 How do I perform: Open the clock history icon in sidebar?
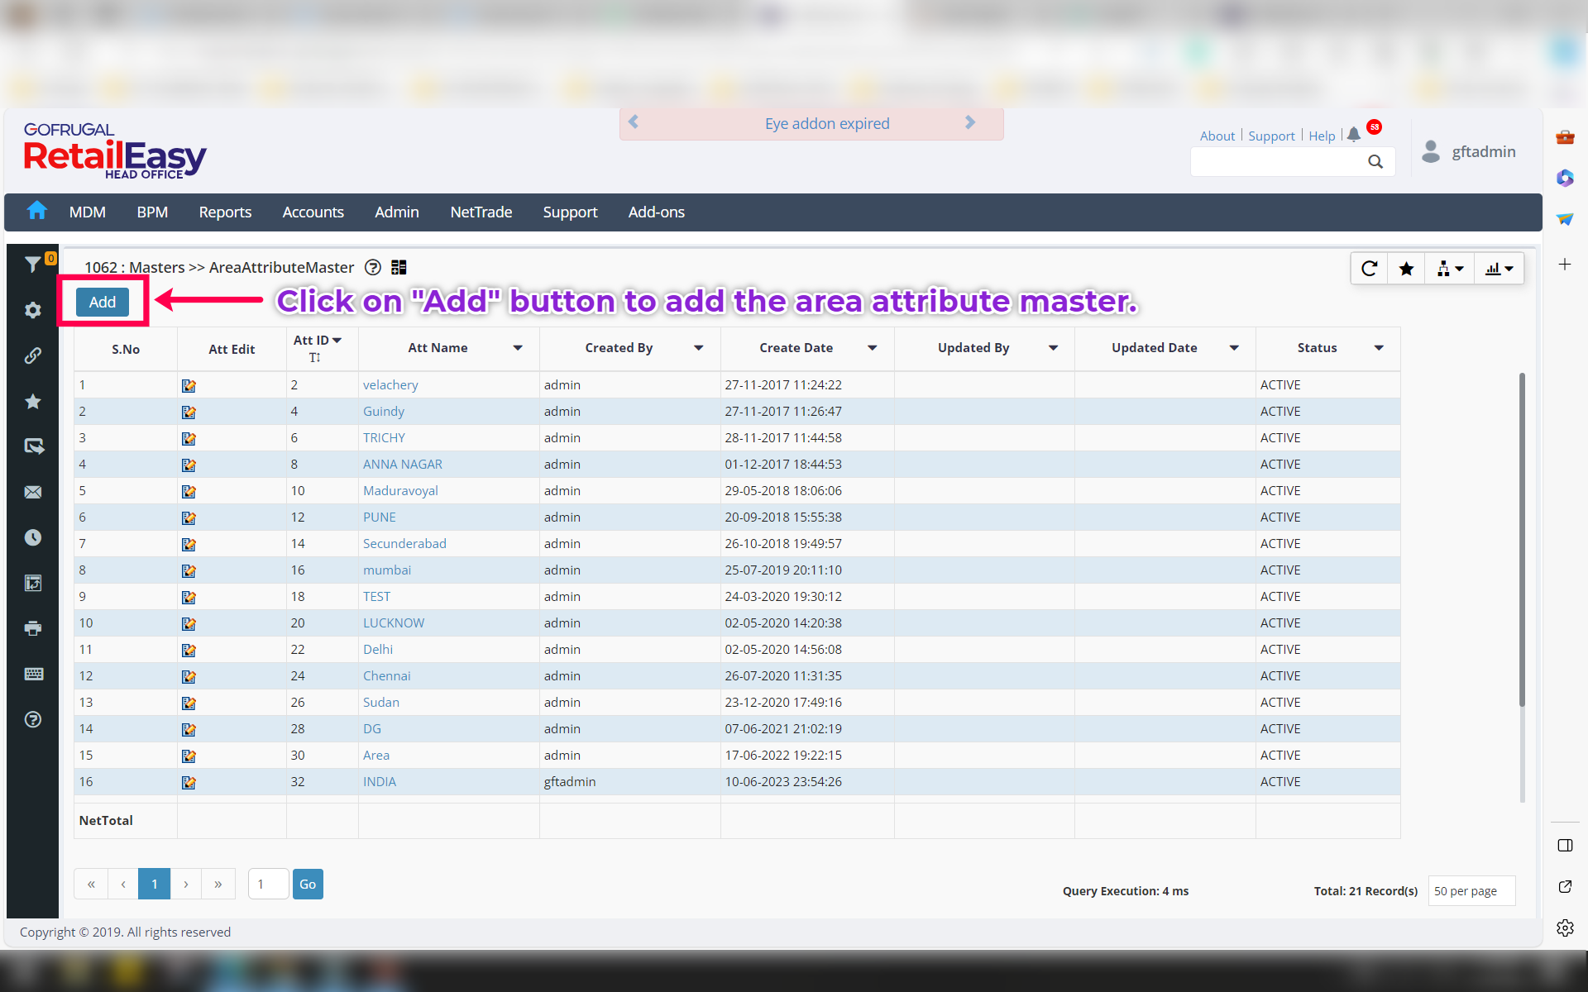click(x=33, y=537)
